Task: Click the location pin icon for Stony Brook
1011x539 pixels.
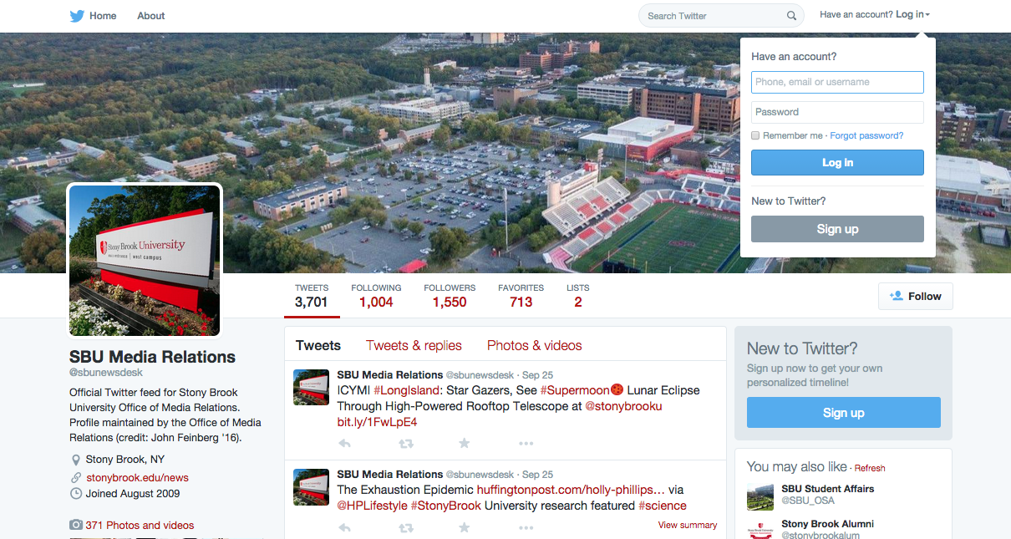Action: (76, 460)
